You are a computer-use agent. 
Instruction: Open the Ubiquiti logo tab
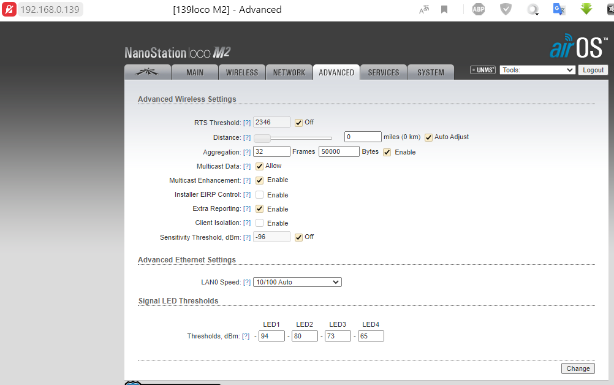coord(148,72)
